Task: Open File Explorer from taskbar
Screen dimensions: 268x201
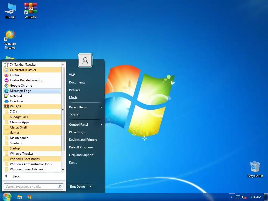Action: (x=20, y=197)
